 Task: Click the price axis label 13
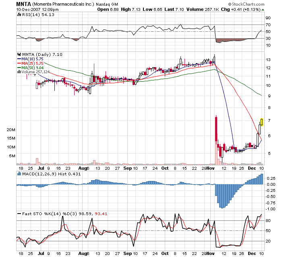click(x=268, y=60)
